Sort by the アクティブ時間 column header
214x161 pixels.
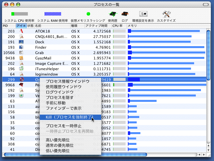[98, 26]
